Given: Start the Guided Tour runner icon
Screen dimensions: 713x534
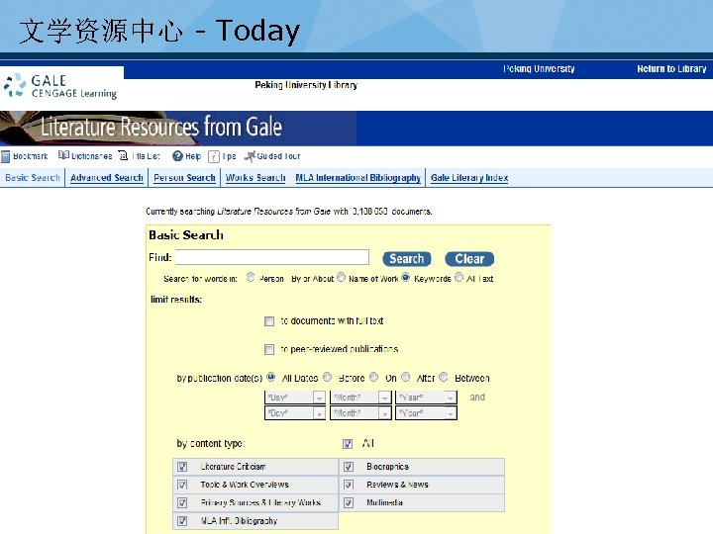Looking at the screenshot, I should [x=250, y=156].
